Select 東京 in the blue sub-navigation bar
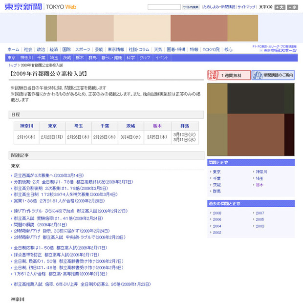 (11, 58)
